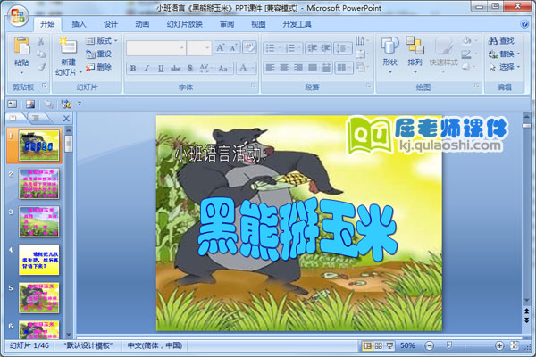Open the Columns dropdown
The height and width of the screenshot is (357, 536).
pyautogui.click(x=343, y=68)
